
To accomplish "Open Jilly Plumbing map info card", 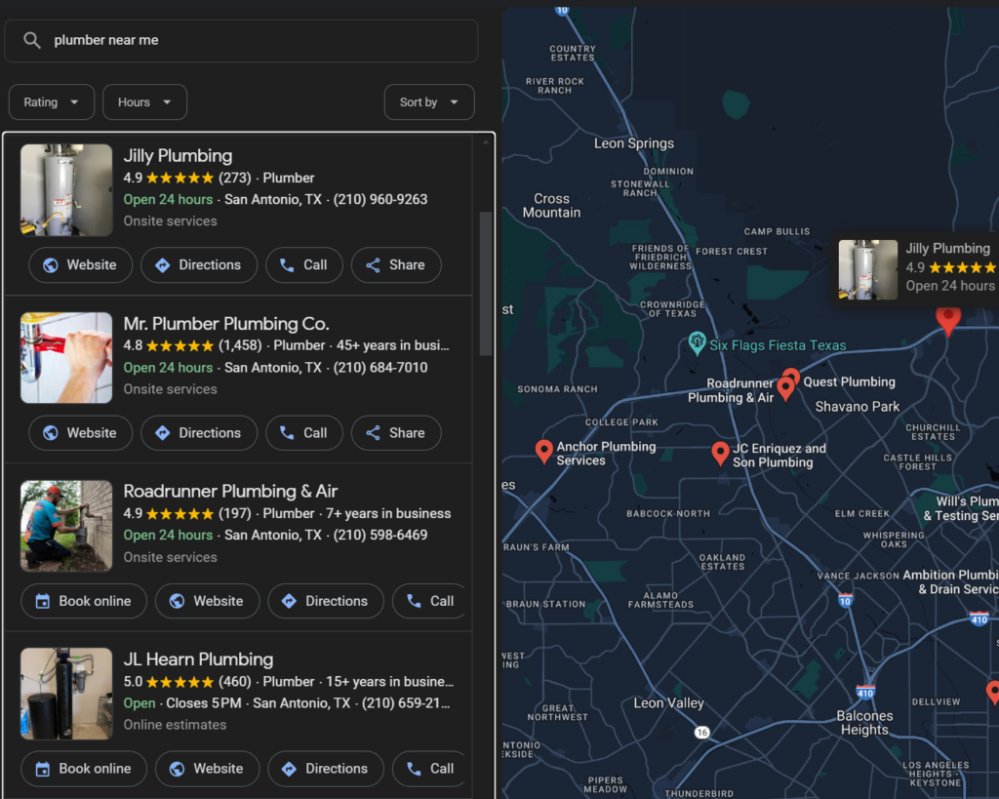I will coord(917,269).
